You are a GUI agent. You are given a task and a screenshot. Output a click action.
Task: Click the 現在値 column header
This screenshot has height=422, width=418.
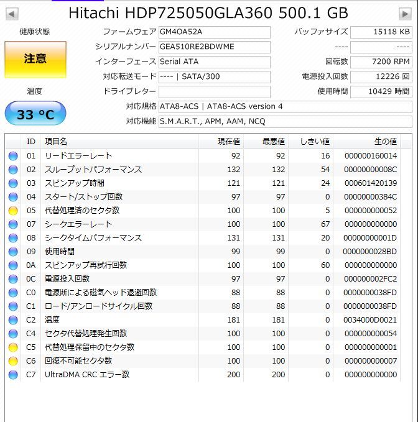pyautogui.click(x=221, y=142)
